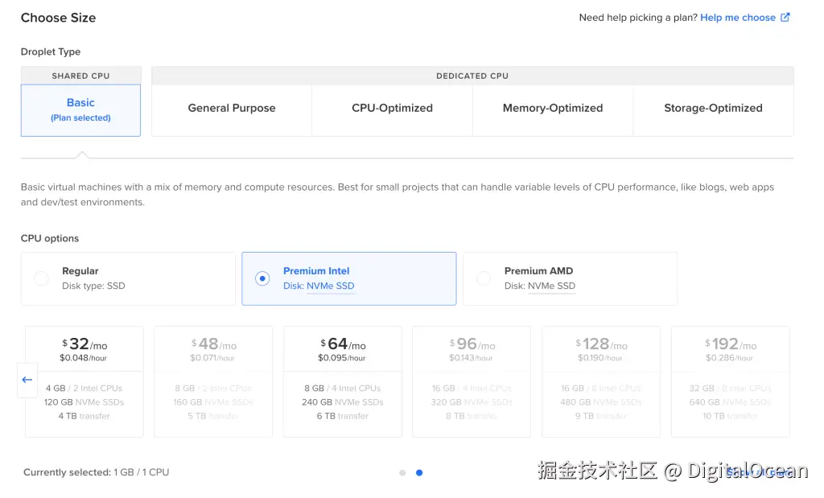Click the 'Currently selected: 1 GB / 1 CPU' text

(x=97, y=472)
